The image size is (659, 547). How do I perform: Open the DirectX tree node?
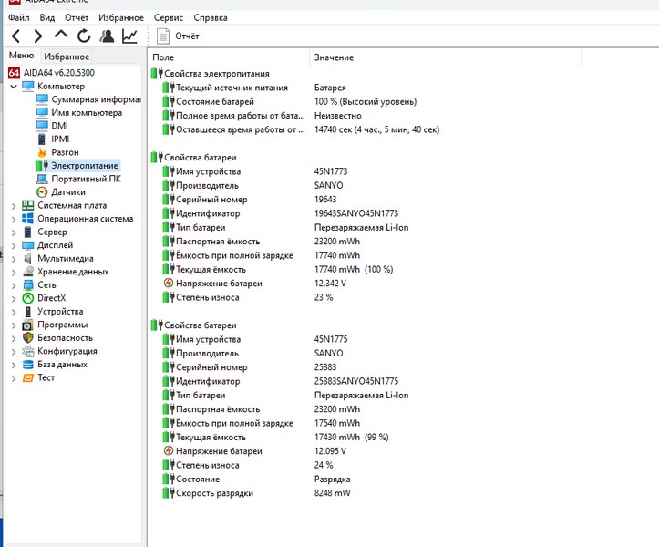pyautogui.click(x=51, y=298)
